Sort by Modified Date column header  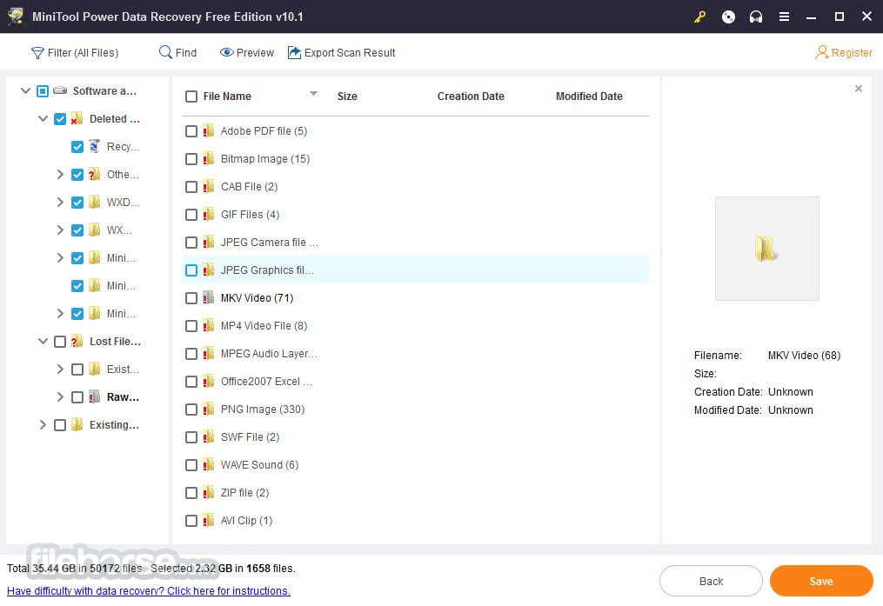click(589, 97)
